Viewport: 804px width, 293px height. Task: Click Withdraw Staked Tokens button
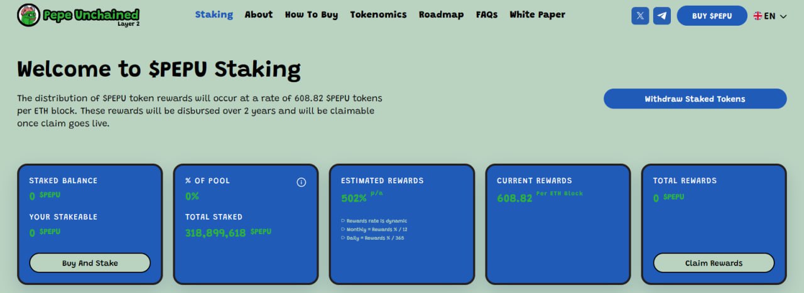695,99
